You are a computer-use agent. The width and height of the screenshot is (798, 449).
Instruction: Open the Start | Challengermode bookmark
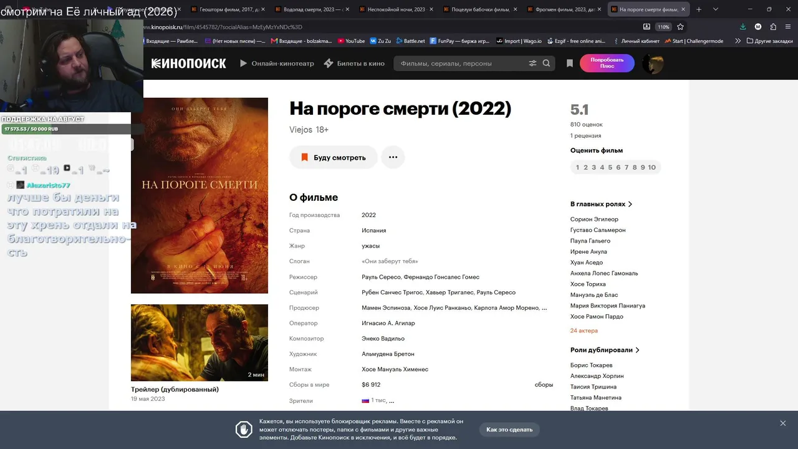694,41
